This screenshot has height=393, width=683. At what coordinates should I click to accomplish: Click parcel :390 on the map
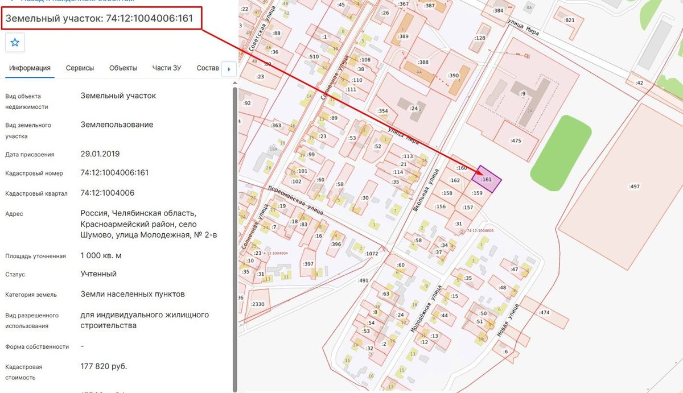453,76
